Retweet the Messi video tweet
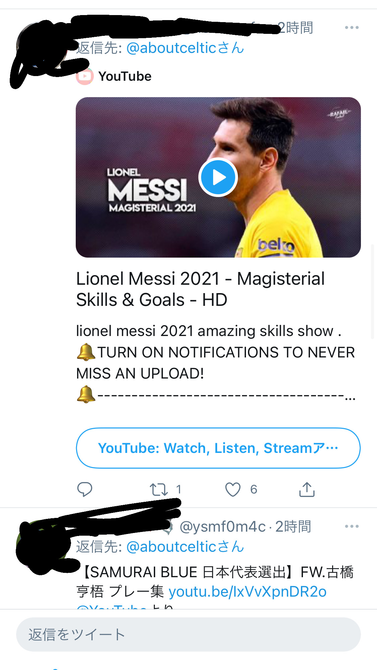This screenshot has height=670, width=377. pos(159,489)
